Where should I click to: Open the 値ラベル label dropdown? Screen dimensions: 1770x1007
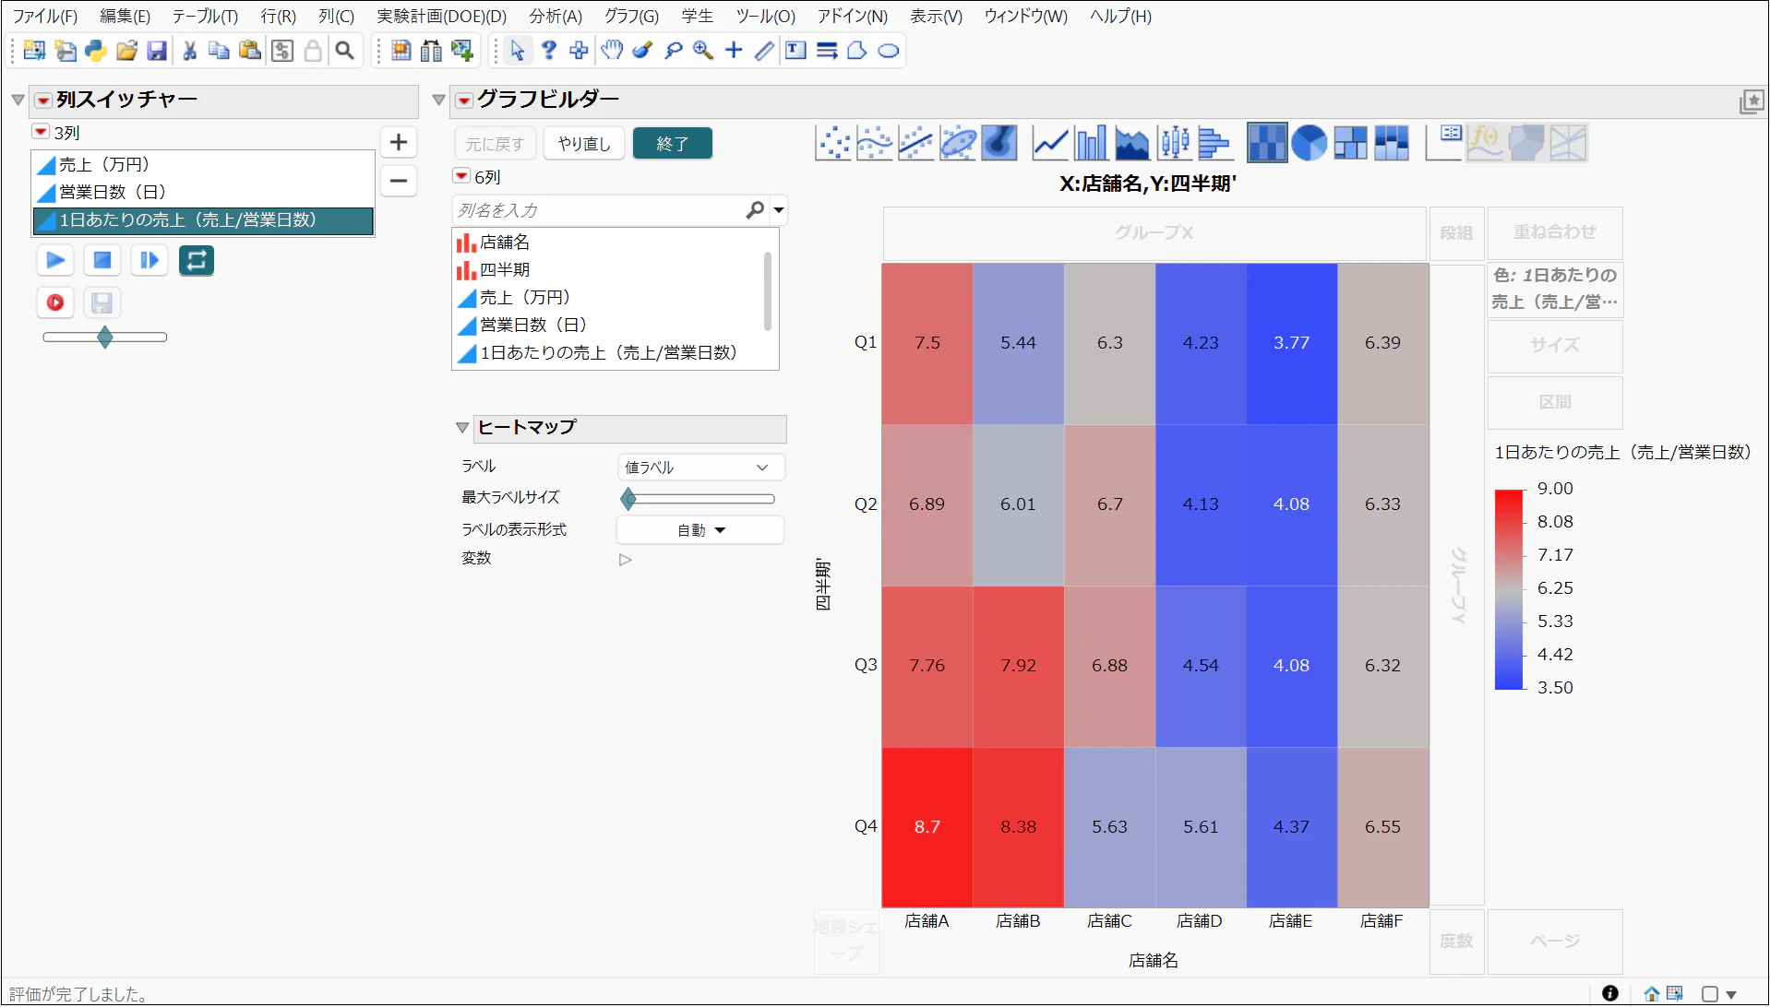700,468
